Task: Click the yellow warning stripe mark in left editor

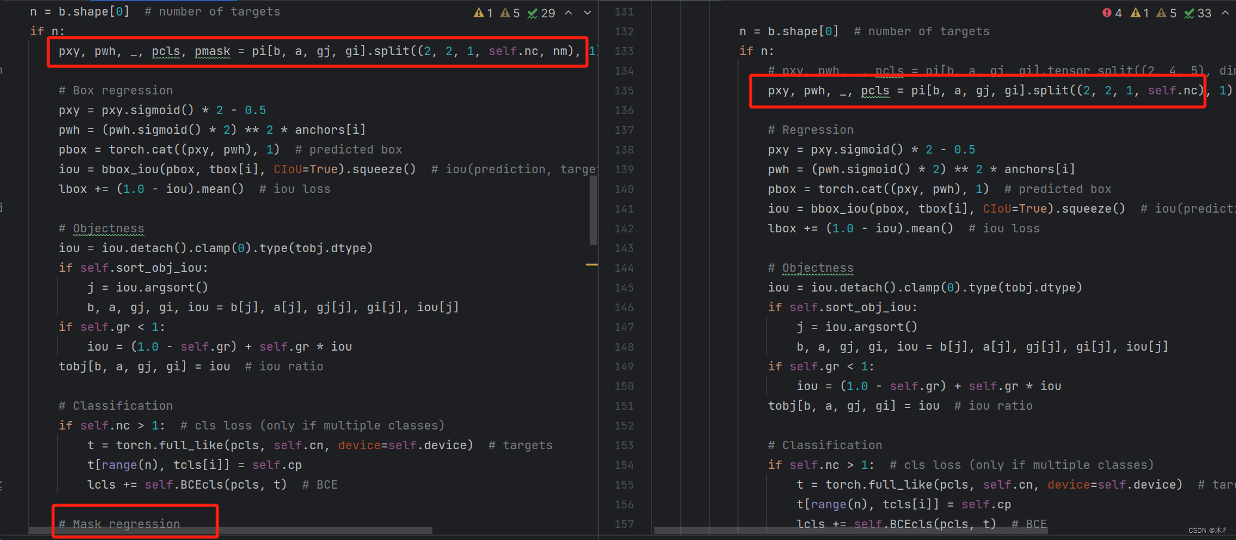Action: click(591, 264)
